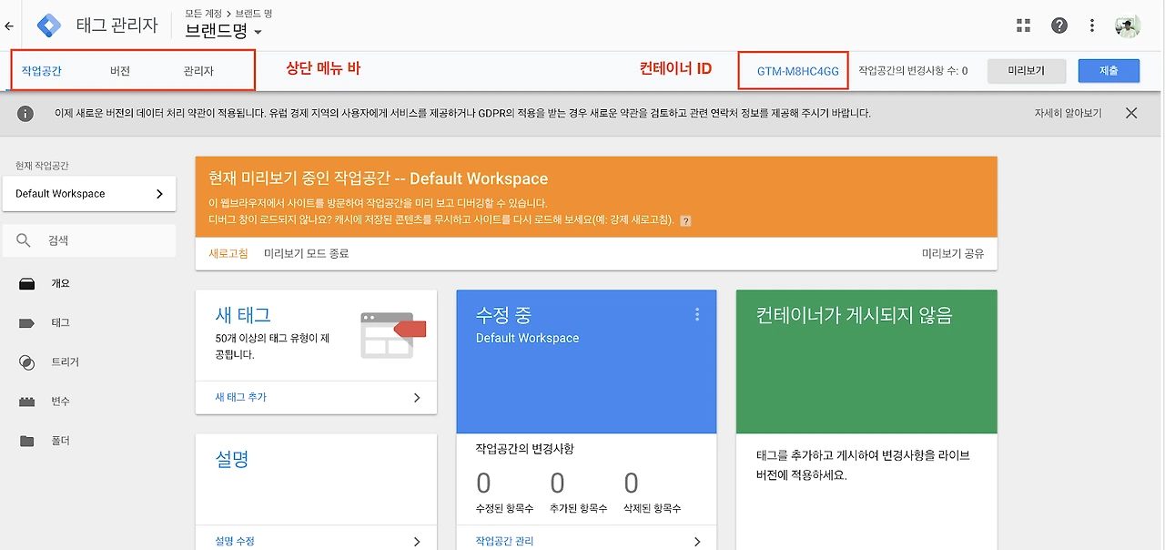Click the 새 태그 추가 link
The height and width of the screenshot is (550, 1165).
241,398
